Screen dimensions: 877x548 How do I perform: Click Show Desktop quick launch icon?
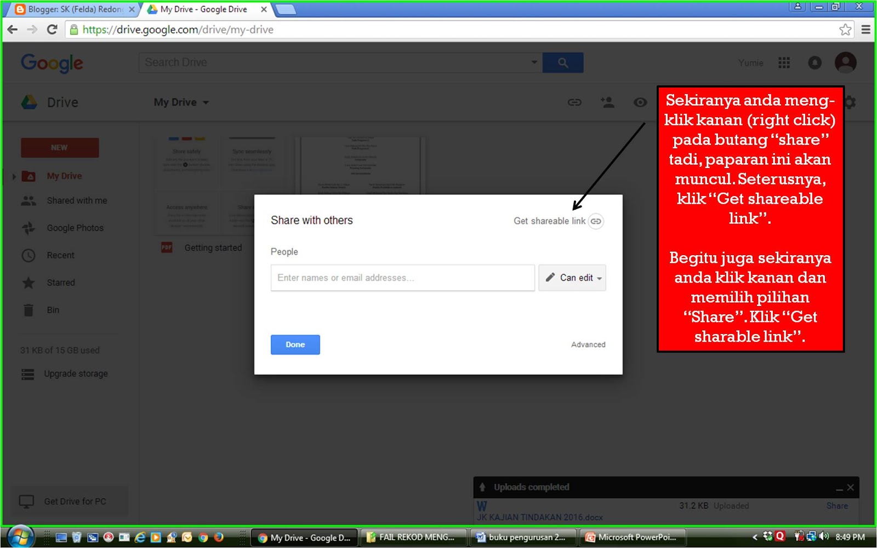point(61,538)
